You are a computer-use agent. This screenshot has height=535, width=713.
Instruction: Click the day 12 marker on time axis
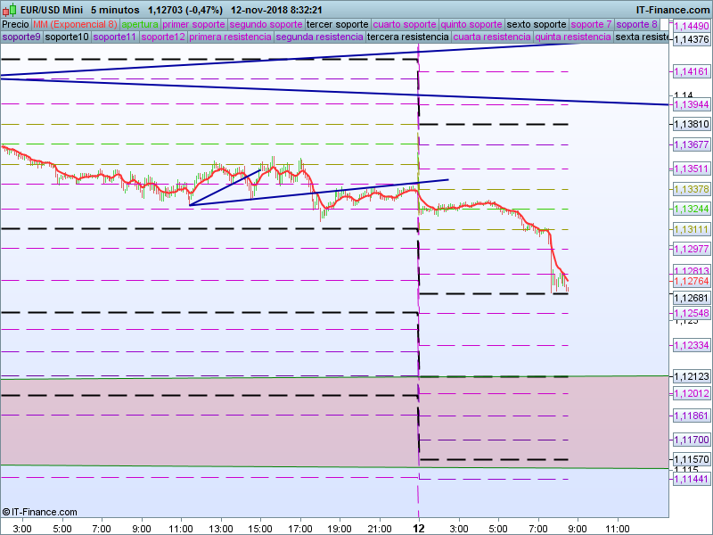click(x=418, y=528)
